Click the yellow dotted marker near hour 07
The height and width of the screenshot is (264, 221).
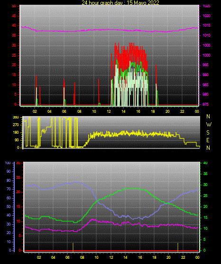73,247
